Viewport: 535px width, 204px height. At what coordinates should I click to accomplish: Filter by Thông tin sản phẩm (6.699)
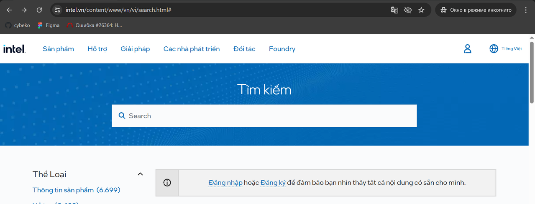77,190
